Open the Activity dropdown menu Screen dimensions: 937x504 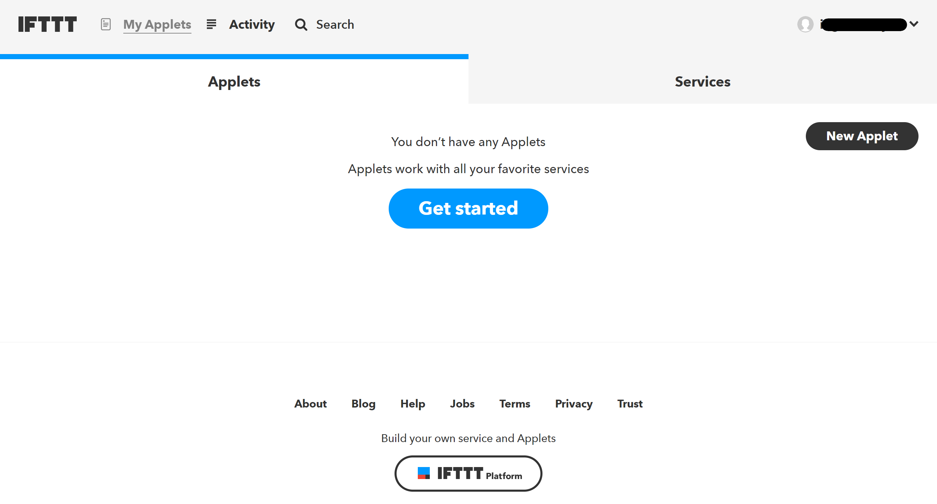[251, 24]
